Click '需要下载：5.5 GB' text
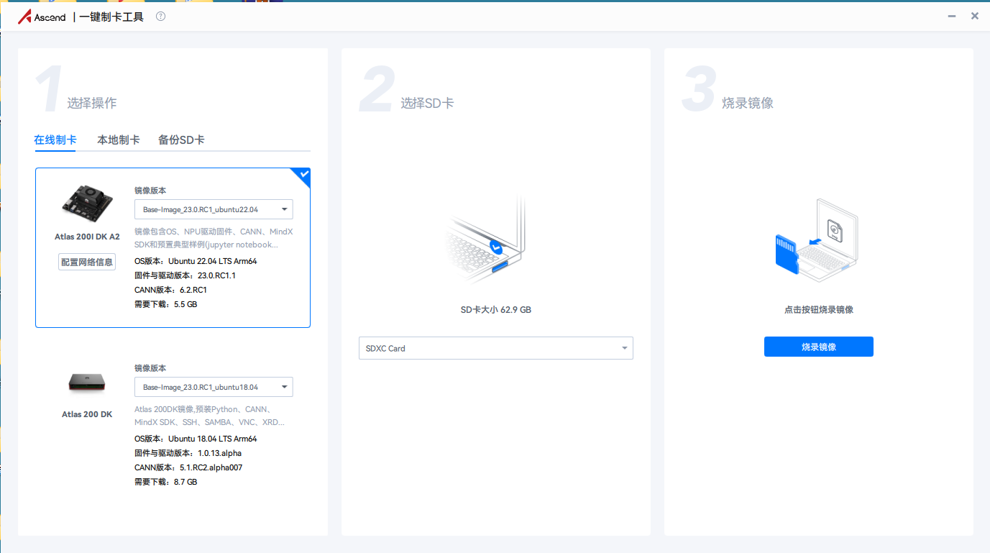990x553 pixels. (166, 304)
